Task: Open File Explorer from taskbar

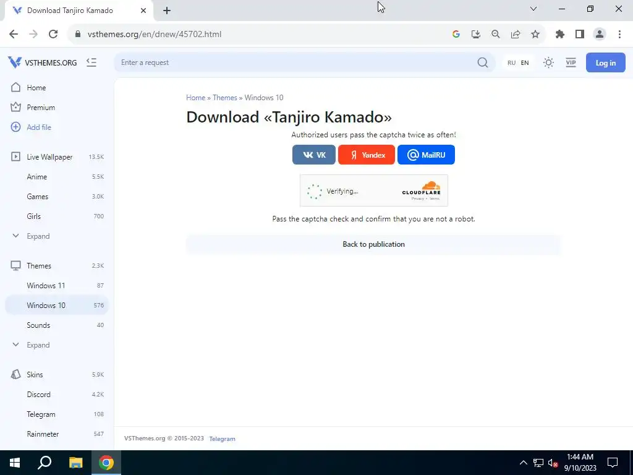Action: tap(75, 463)
